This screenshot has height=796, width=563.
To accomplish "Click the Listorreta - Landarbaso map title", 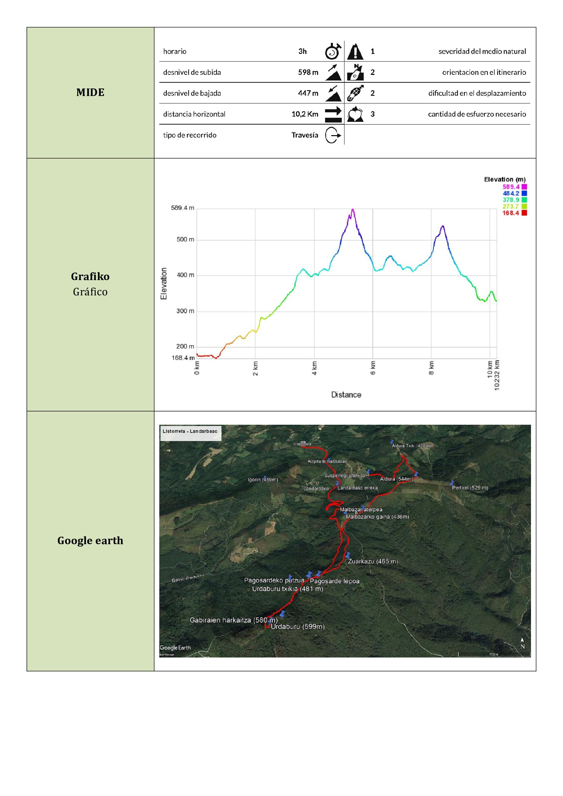I will (190, 431).
